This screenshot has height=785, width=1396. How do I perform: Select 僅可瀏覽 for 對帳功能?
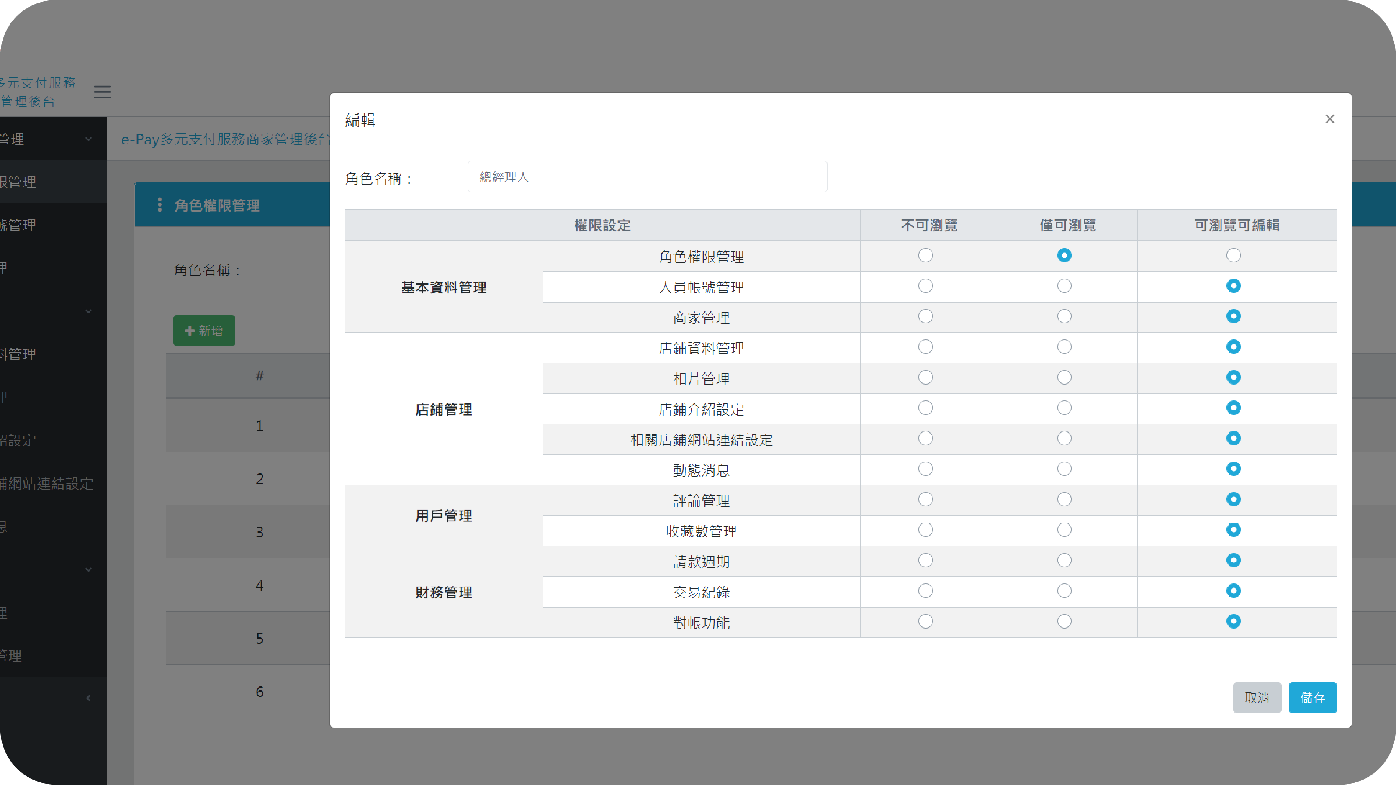(1064, 621)
